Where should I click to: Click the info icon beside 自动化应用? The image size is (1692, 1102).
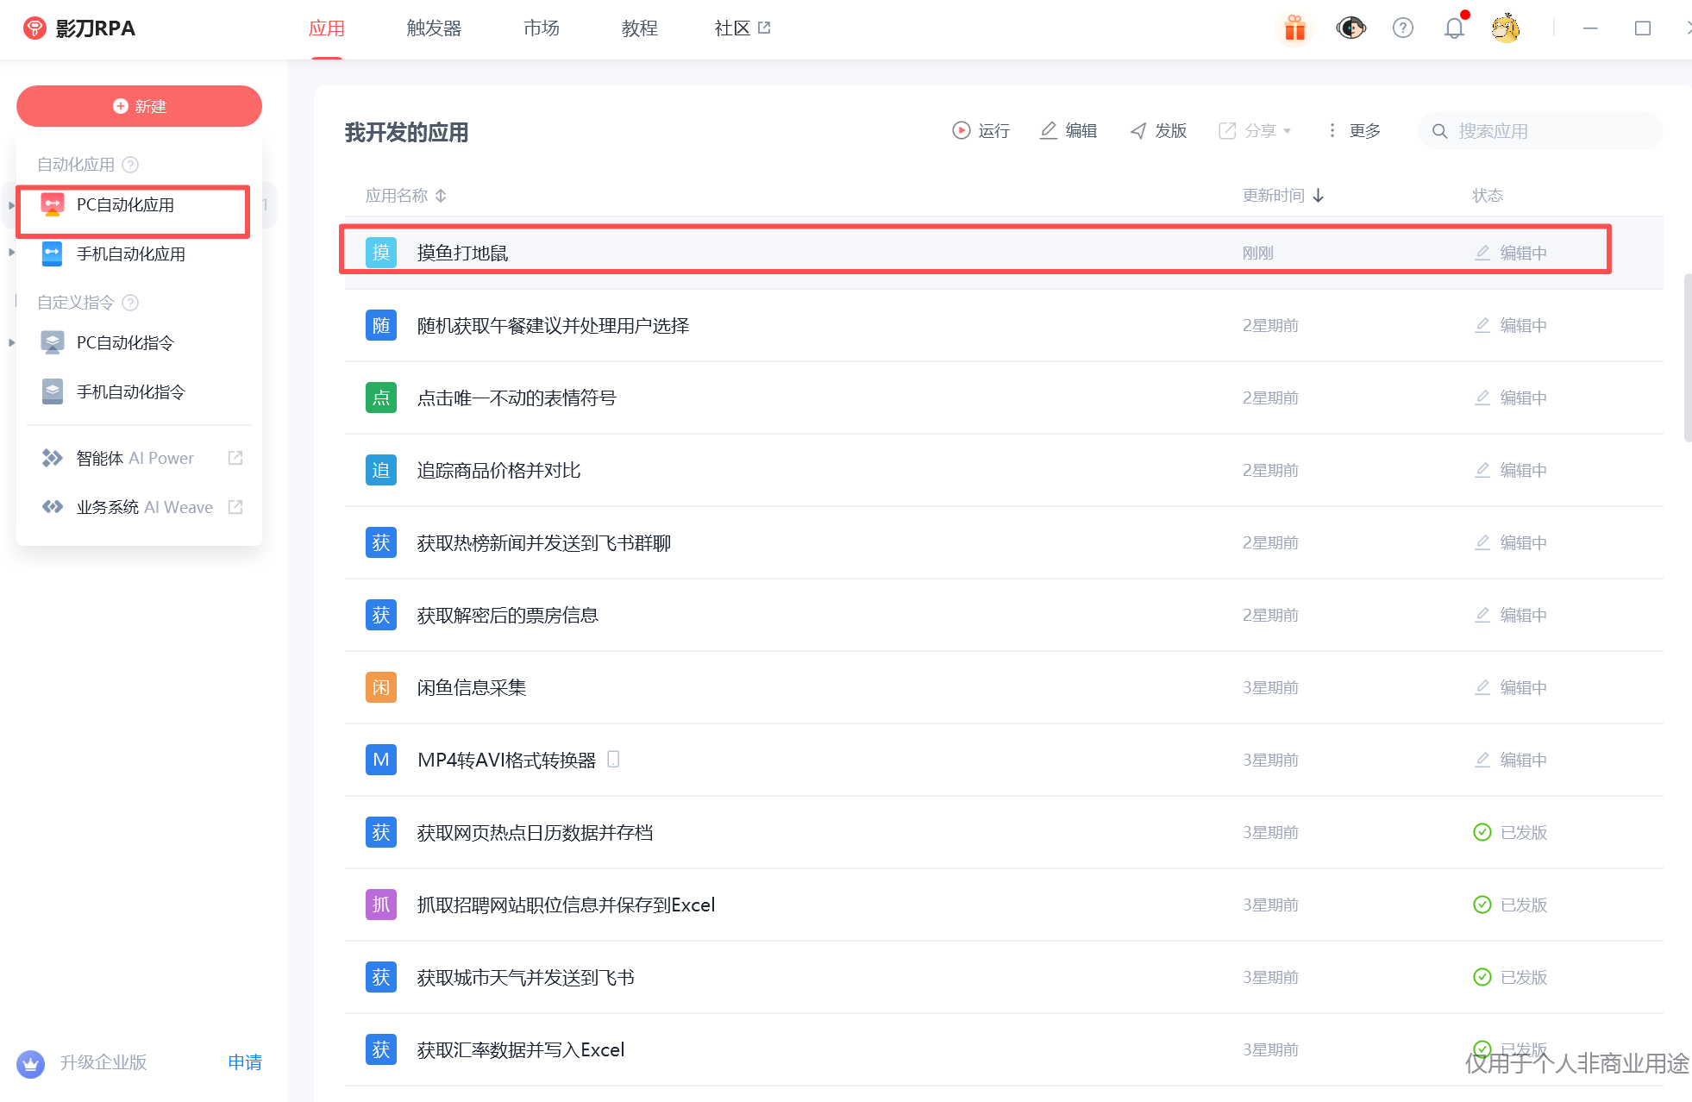point(130,164)
